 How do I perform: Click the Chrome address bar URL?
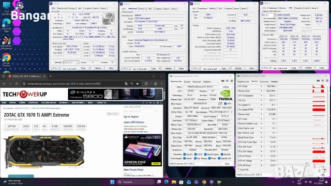(64, 84)
